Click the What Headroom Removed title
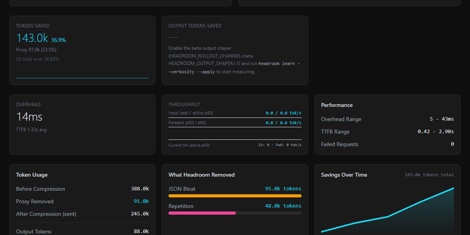 pos(202,175)
